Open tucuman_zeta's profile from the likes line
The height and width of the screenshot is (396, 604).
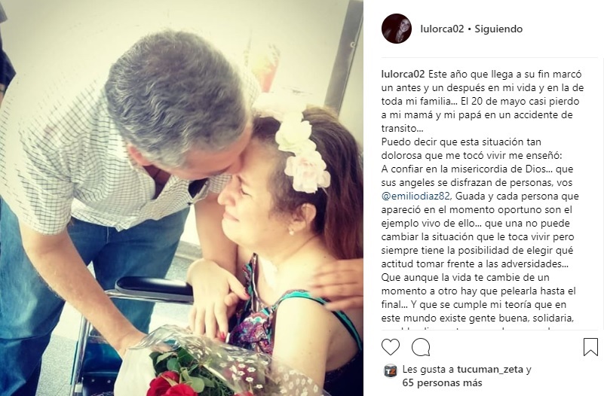tap(490, 370)
